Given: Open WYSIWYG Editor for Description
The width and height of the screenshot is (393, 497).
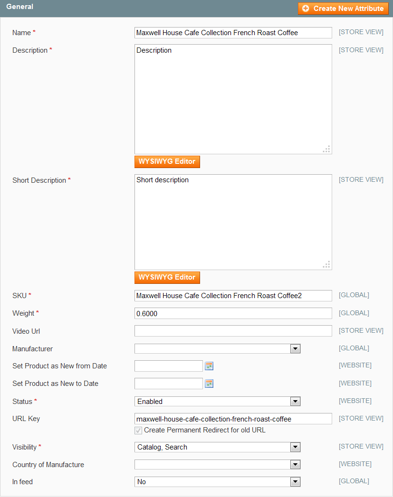Looking at the screenshot, I should [x=167, y=162].
